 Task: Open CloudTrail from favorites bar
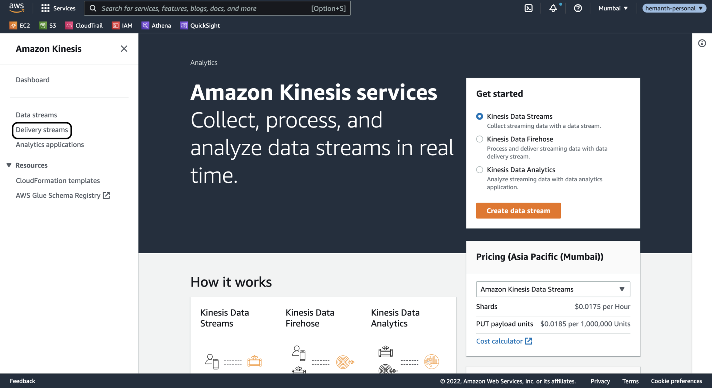(x=84, y=25)
